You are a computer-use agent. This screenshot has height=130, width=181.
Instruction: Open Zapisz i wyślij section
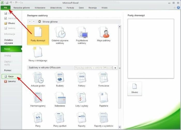(x=8, y=63)
